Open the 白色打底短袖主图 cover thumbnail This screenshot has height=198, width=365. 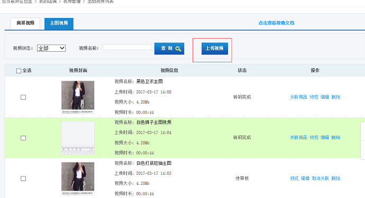(x=78, y=178)
